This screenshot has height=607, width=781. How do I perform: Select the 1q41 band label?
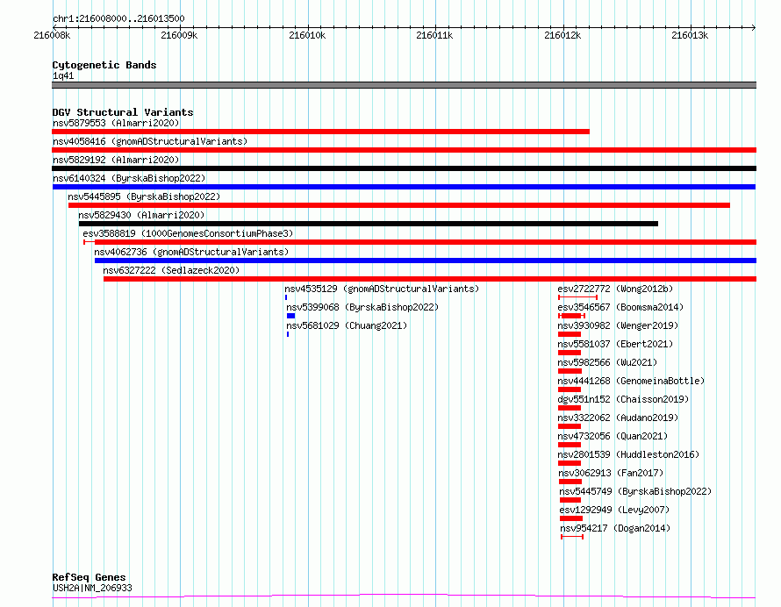click(63, 75)
